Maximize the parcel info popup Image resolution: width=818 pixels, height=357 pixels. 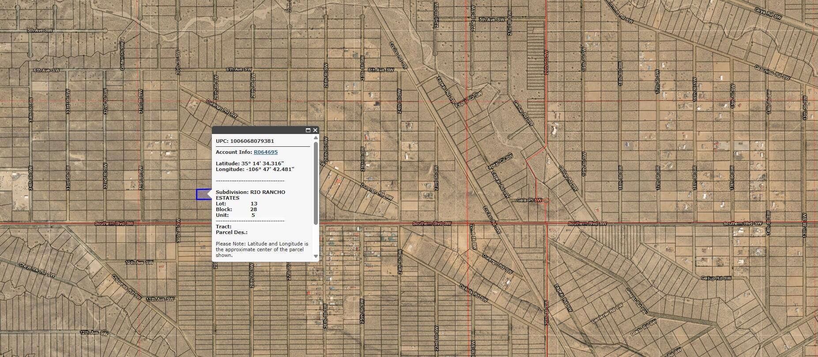point(308,130)
